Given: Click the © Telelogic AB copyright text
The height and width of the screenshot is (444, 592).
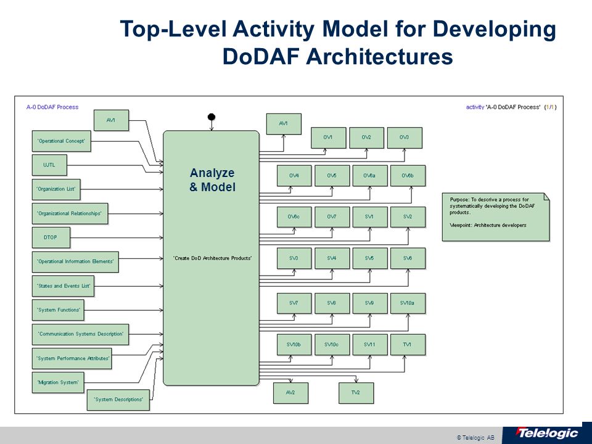Looking at the screenshot, I should 475,438.
